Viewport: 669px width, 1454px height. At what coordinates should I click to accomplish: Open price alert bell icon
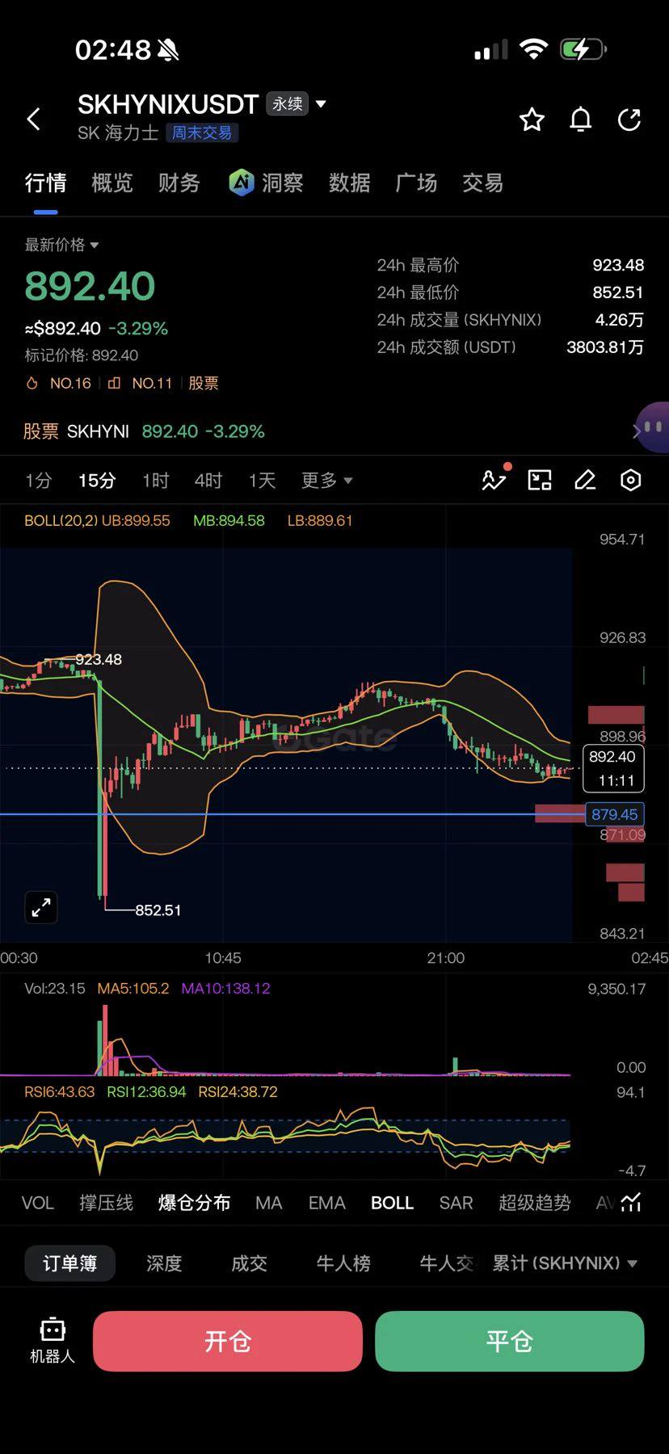pos(581,120)
